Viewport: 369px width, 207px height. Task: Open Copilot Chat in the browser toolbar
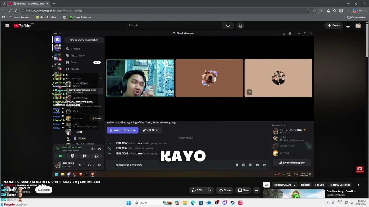(x=357, y=11)
